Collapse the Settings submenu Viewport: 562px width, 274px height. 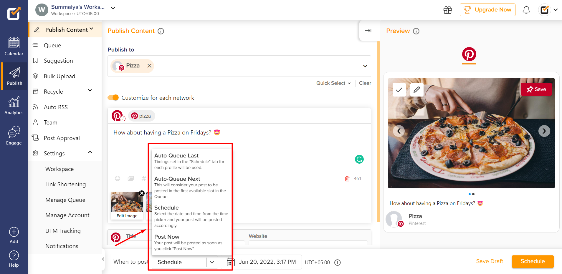pos(90,152)
